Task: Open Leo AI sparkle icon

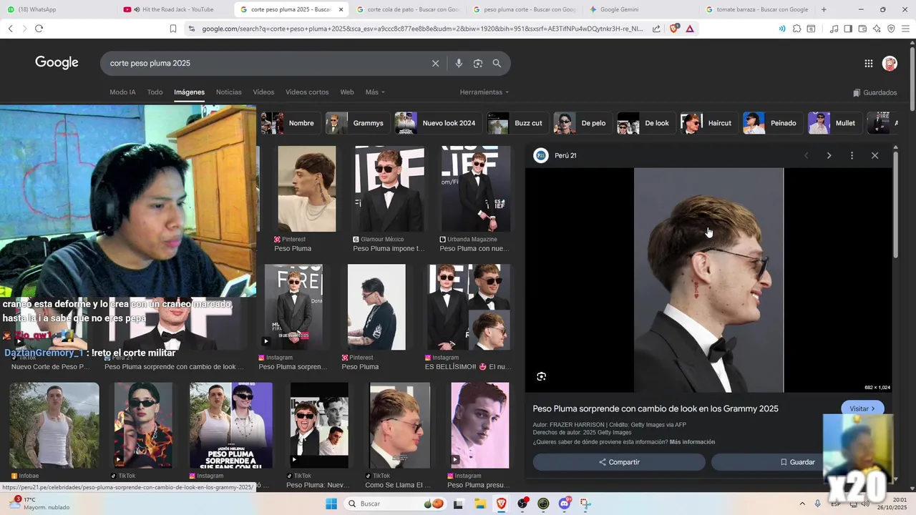Action: 877,29
